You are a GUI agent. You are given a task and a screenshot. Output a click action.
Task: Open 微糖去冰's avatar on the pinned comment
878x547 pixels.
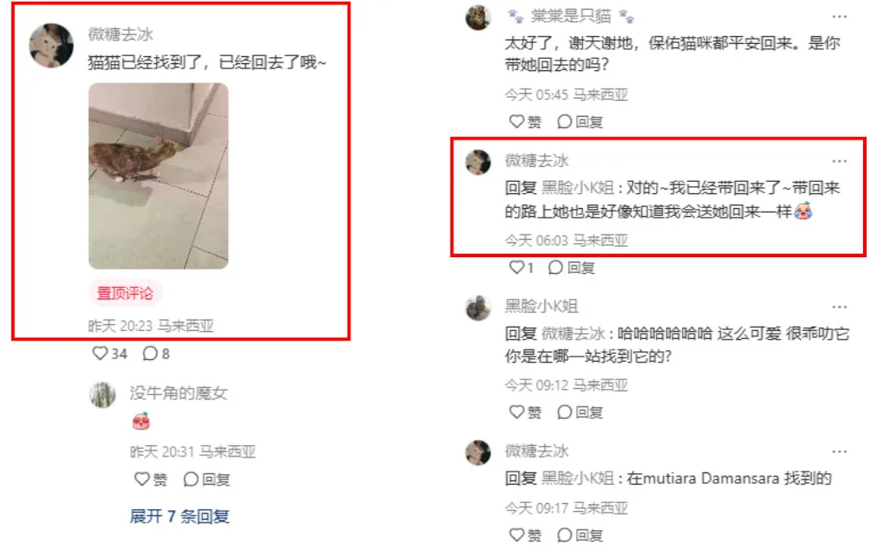tap(51, 46)
